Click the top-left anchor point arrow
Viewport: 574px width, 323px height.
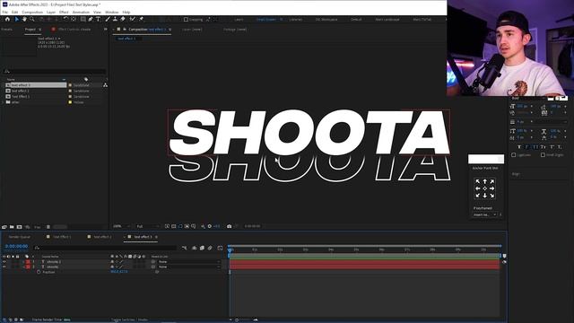point(478,181)
